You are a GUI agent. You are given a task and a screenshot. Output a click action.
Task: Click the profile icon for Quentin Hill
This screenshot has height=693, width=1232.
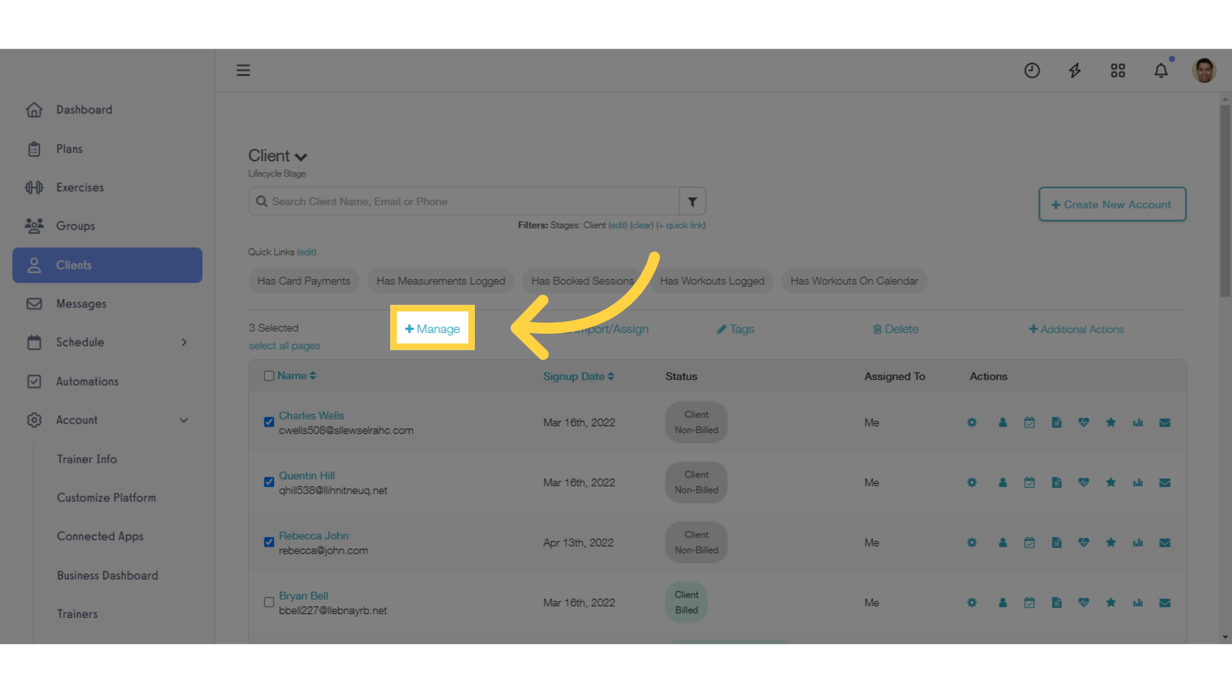tap(1002, 483)
